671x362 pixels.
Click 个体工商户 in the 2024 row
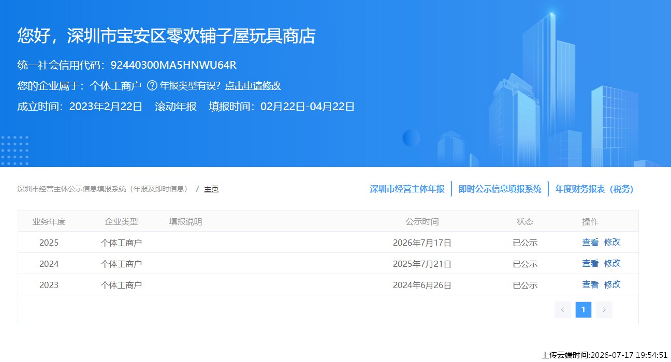121,264
